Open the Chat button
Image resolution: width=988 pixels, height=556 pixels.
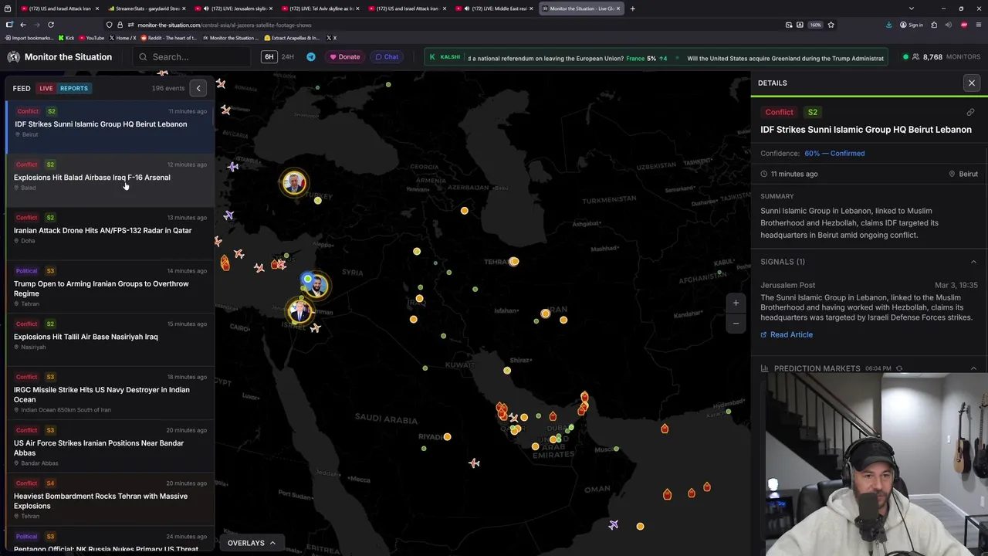(x=387, y=57)
